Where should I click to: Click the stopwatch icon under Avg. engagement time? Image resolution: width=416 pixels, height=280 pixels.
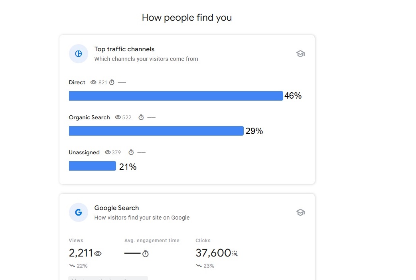145,253
